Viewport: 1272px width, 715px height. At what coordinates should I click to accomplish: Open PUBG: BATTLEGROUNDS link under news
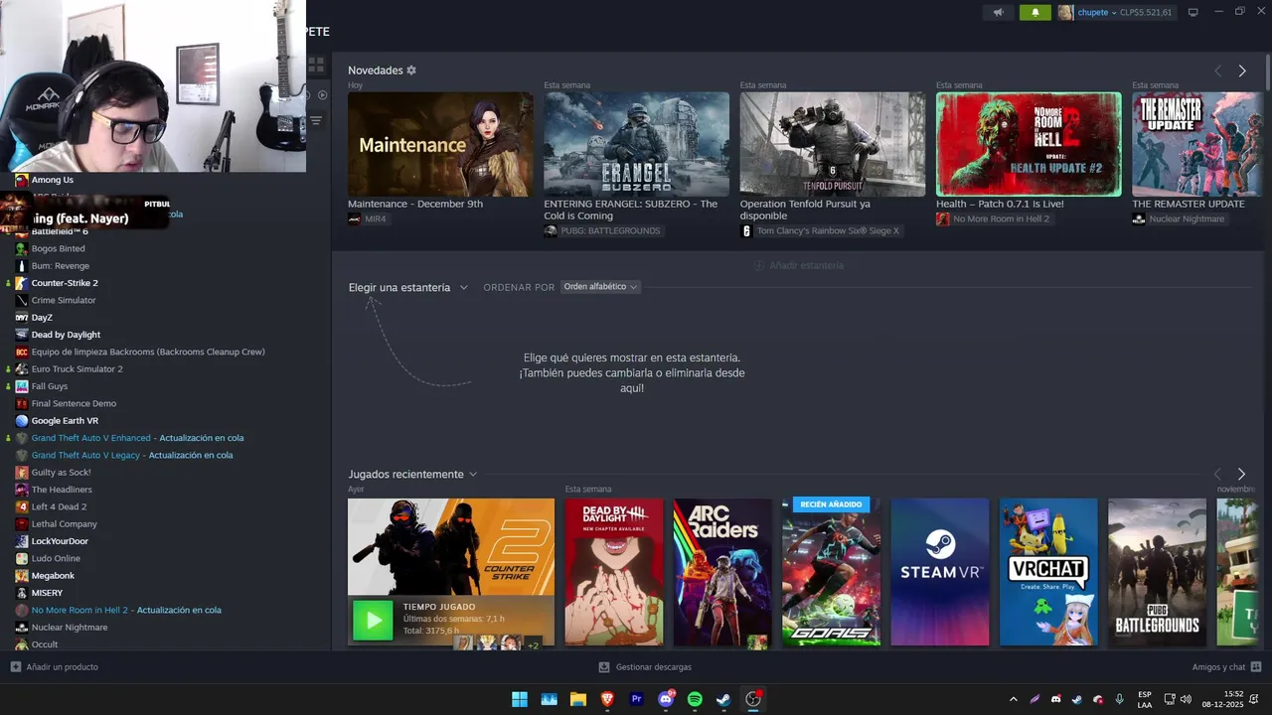[x=602, y=230]
